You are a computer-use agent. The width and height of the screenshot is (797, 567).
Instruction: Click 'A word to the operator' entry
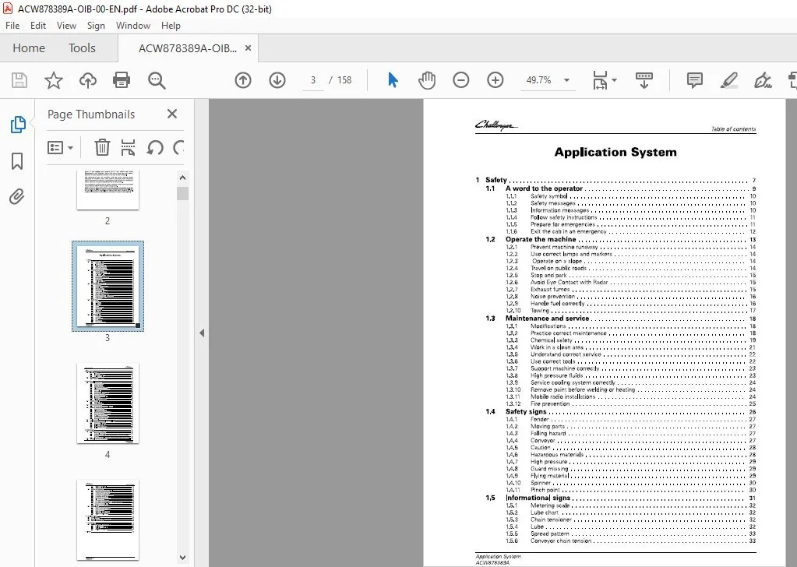point(544,188)
